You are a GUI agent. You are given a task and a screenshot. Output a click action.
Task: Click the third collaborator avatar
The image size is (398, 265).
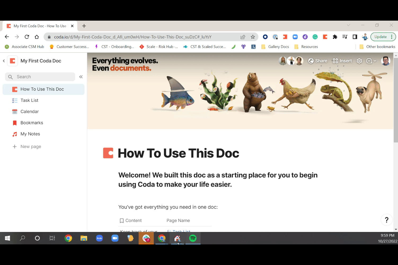[x=299, y=61]
